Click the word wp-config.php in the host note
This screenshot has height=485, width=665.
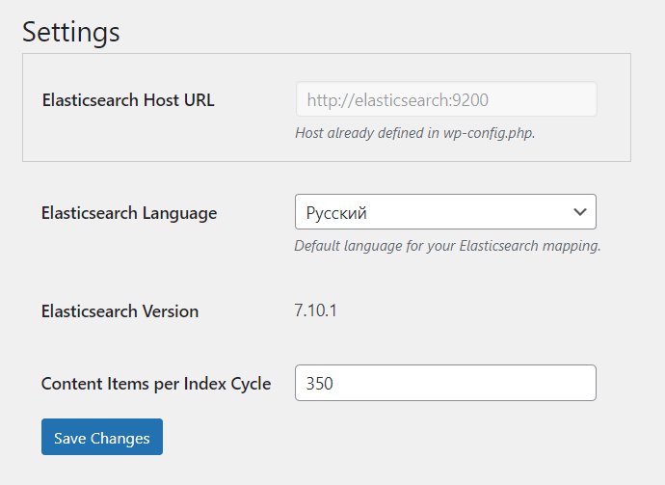pyautogui.click(x=489, y=133)
